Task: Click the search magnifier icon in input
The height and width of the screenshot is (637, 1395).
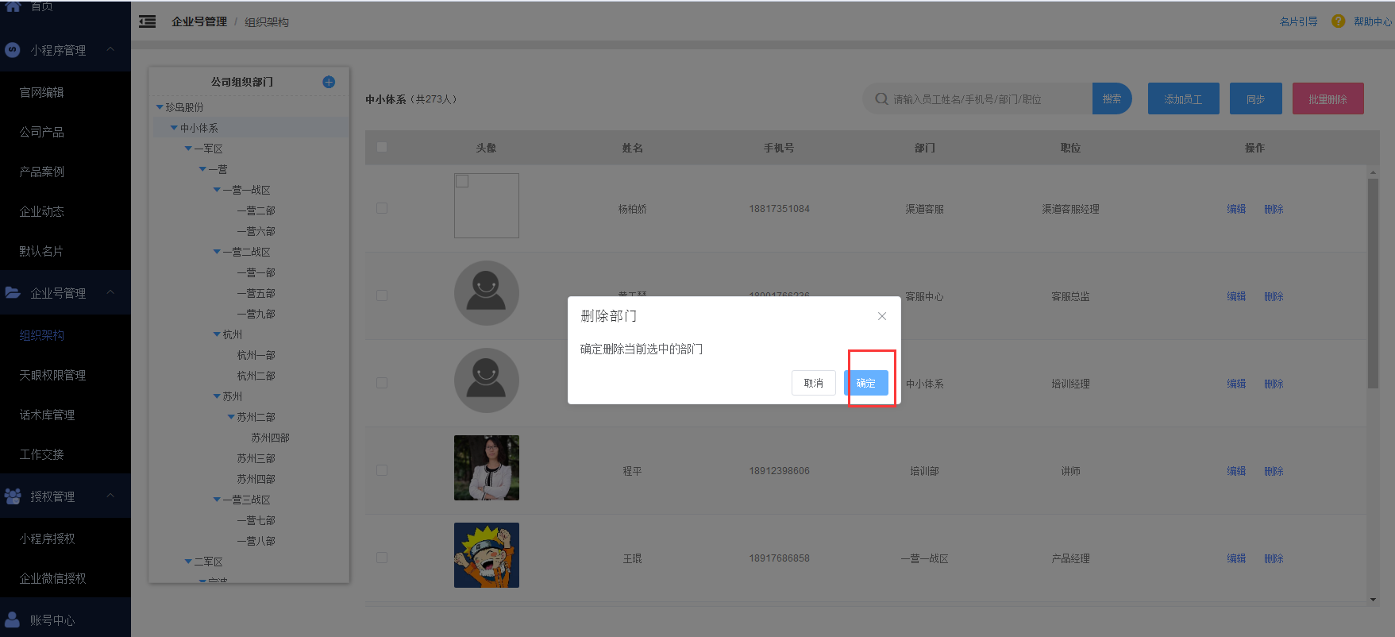Action: [881, 99]
